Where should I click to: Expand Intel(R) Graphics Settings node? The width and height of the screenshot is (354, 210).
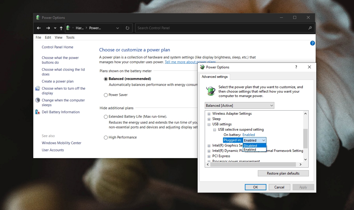pyautogui.click(x=209, y=146)
